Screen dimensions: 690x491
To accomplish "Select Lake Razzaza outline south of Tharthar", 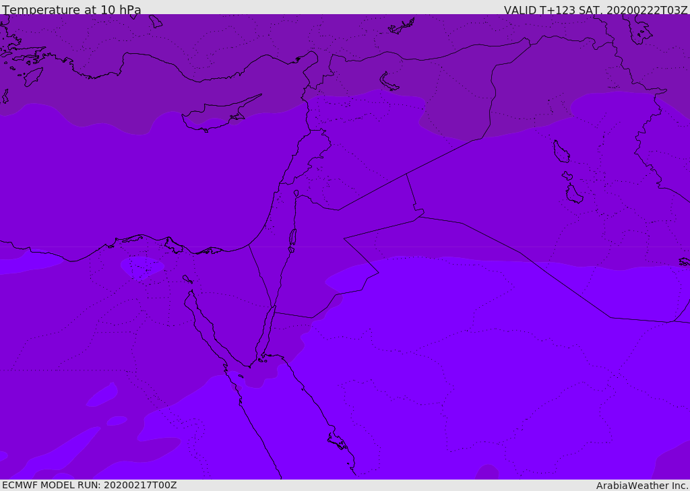I will coord(574,194).
